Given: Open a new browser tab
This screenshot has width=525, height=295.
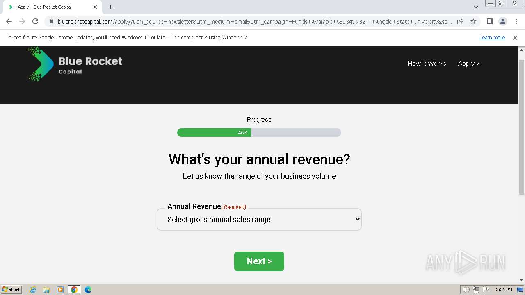Looking at the screenshot, I should (111, 7).
